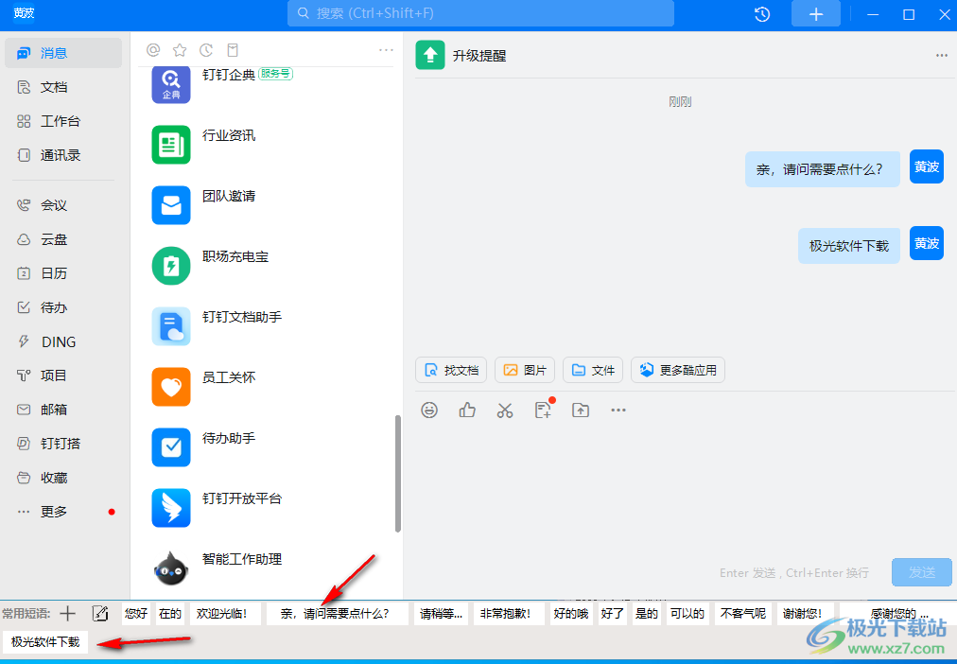Insert the phrase 好的哦
Viewport: 957px width, 664px height.
(x=570, y=613)
